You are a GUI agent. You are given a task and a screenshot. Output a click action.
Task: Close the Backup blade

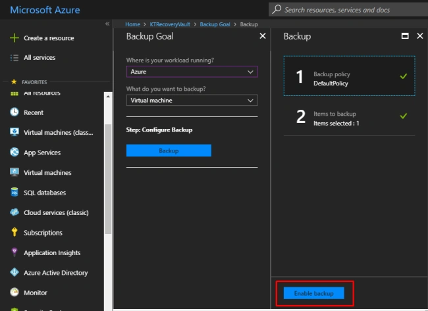tap(420, 36)
